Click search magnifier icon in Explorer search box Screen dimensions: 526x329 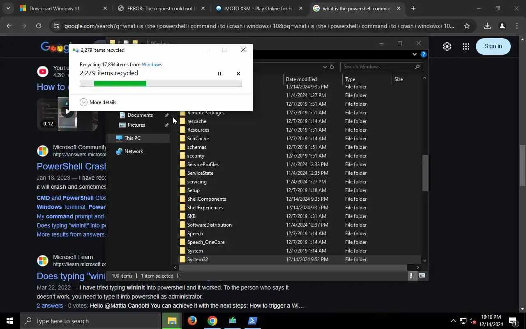tap(417, 67)
